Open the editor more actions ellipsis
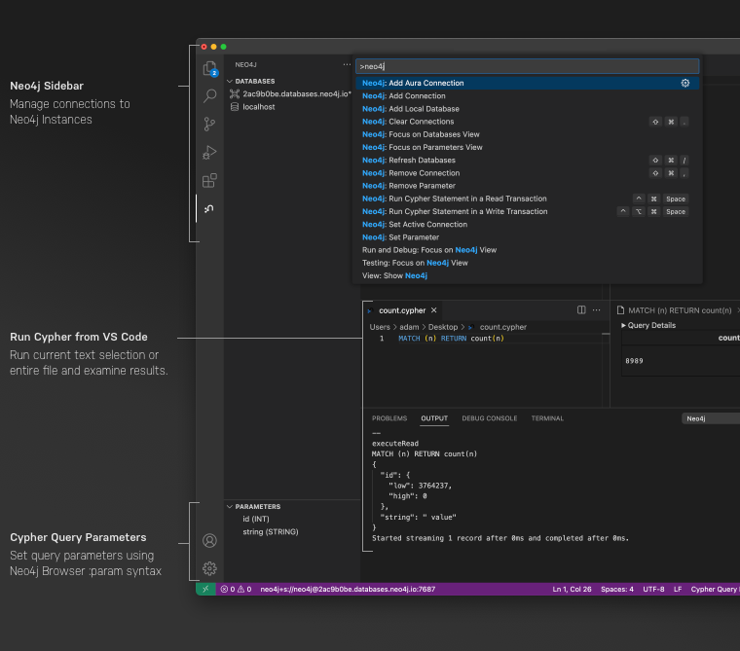 pos(597,310)
